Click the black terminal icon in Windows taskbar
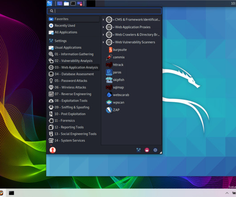Image resolution: width=236 pixels, height=197 pixels. (11, 193)
